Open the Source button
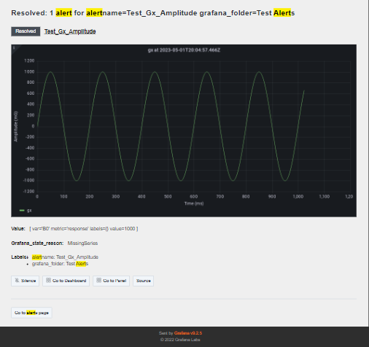369x347 pixels. pos(143,281)
